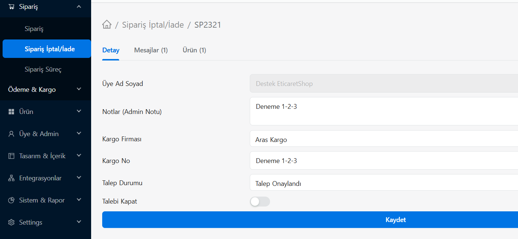Open the Kargo Firması dropdown showing Aras Kargo
518x239 pixels.
(x=384, y=139)
